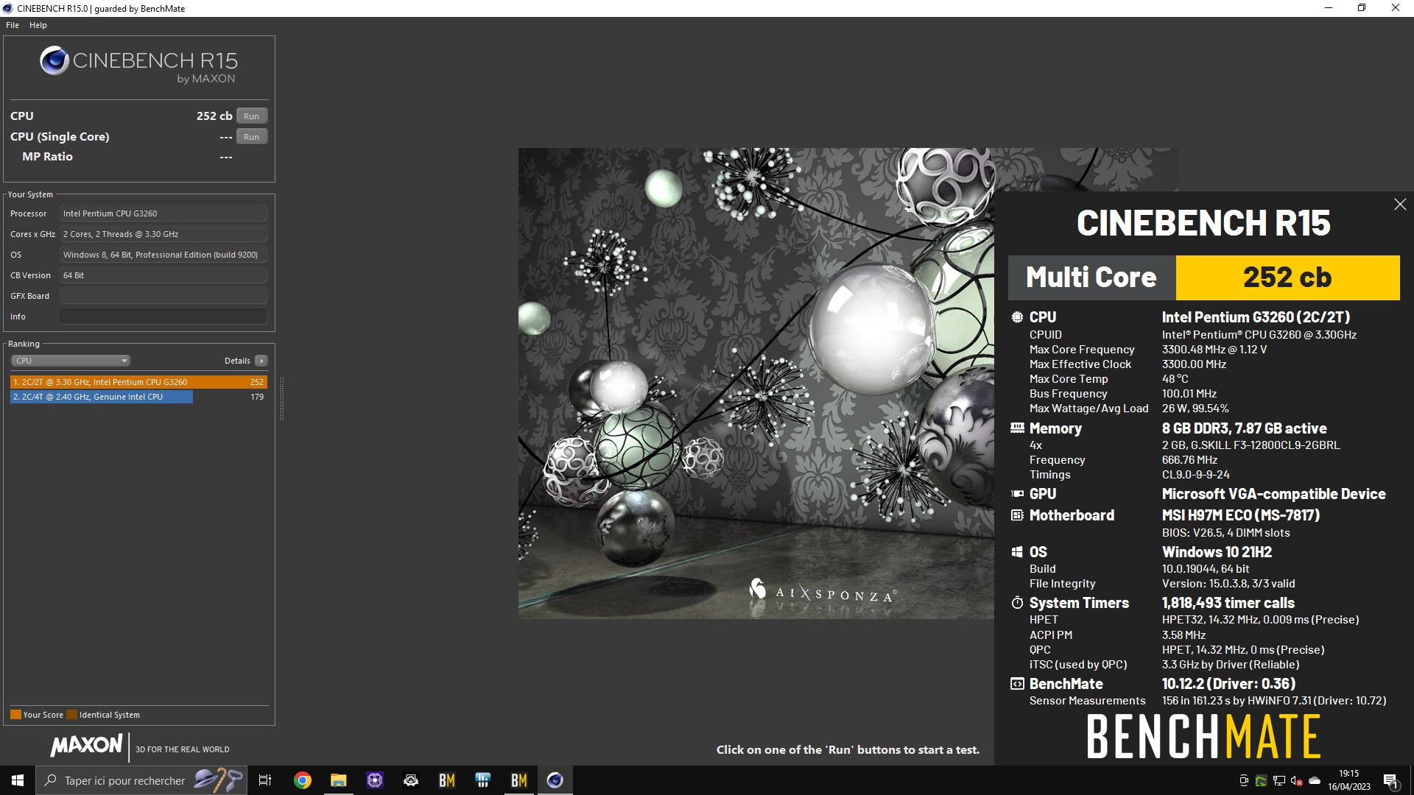Click the green tray application icon
1414x795 pixels.
point(1262,780)
